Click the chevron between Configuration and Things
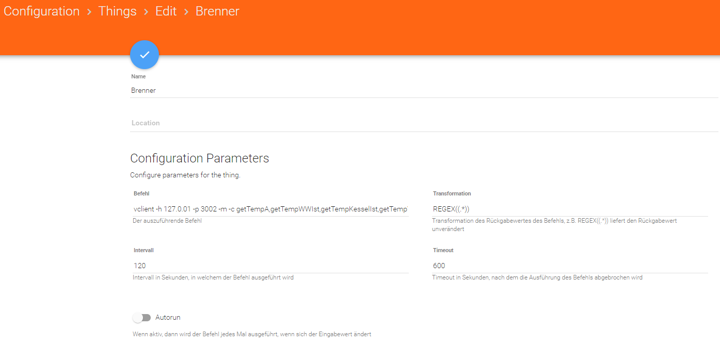The image size is (720, 345). click(x=89, y=12)
